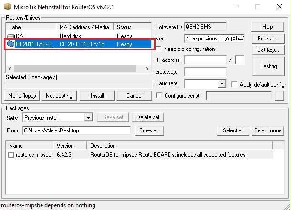Click the horizontal scrollbar thumb in Routers list

pyautogui.click(x=75, y=69)
